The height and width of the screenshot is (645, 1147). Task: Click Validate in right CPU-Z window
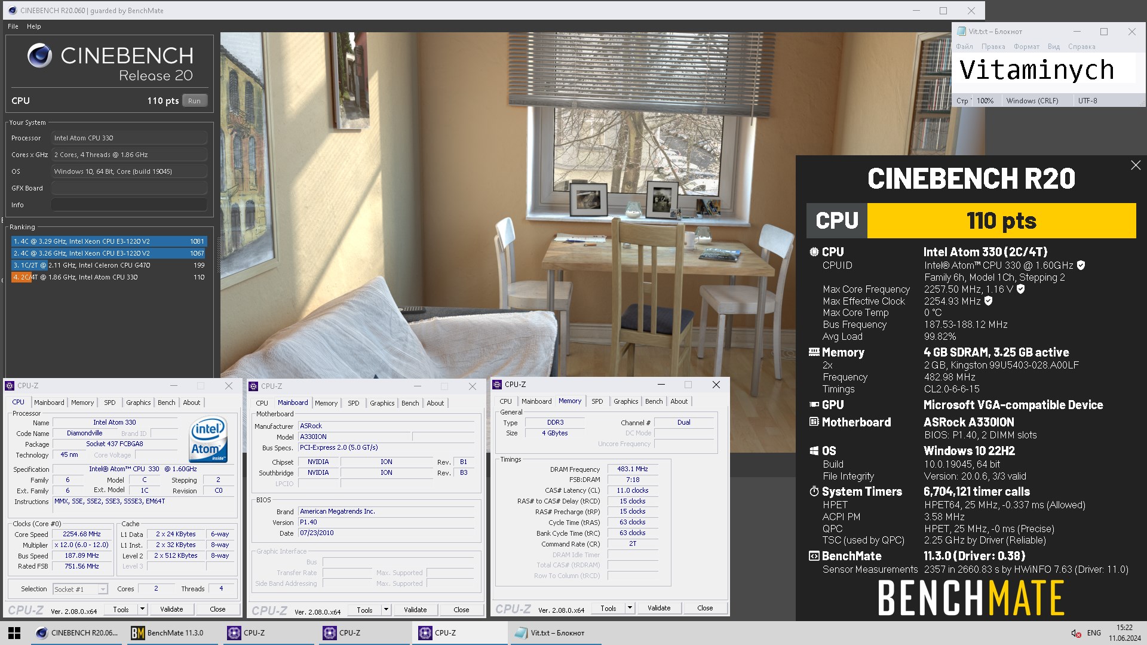(x=659, y=608)
